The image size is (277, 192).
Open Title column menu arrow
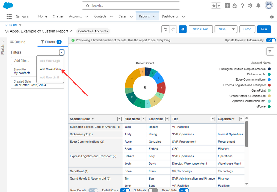pos(213,119)
